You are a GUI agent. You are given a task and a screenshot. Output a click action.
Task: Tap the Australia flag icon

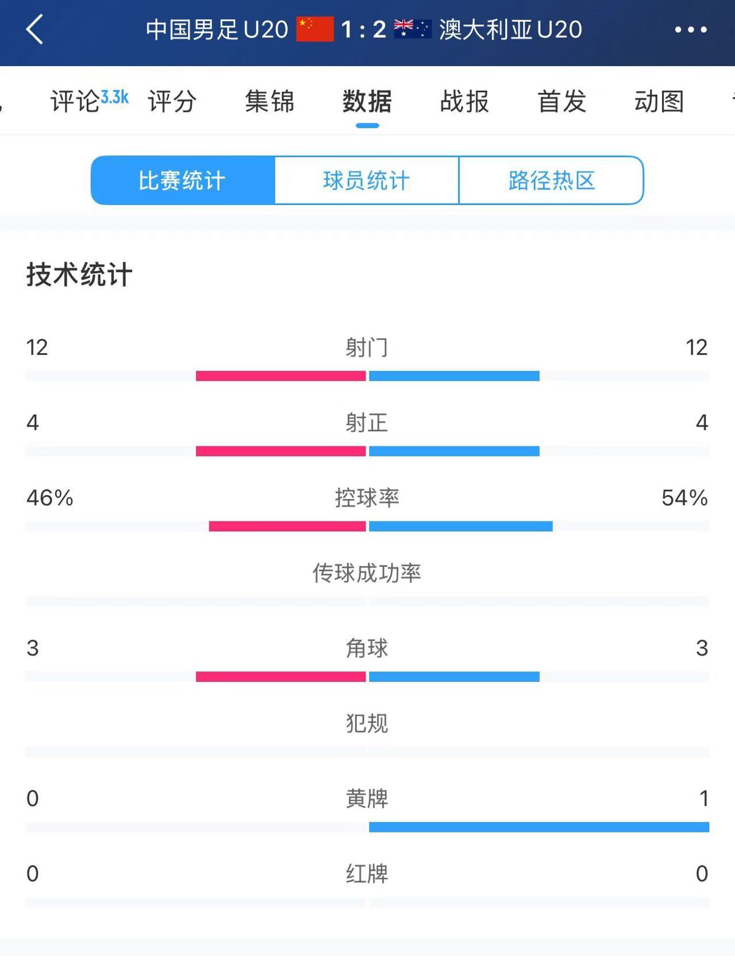(412, 29)
